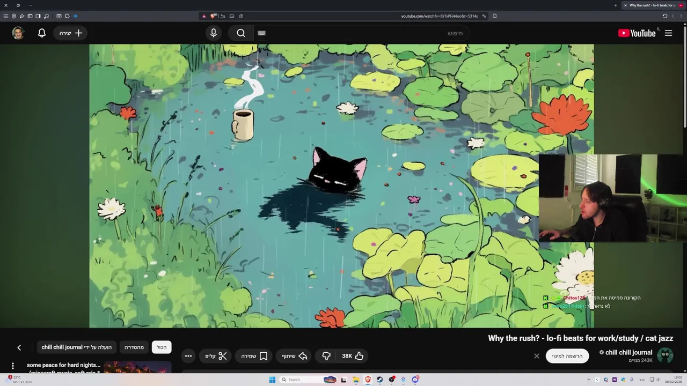Go to YouTube home via the logo
The image size is (687, 386).
pos(637,33)
